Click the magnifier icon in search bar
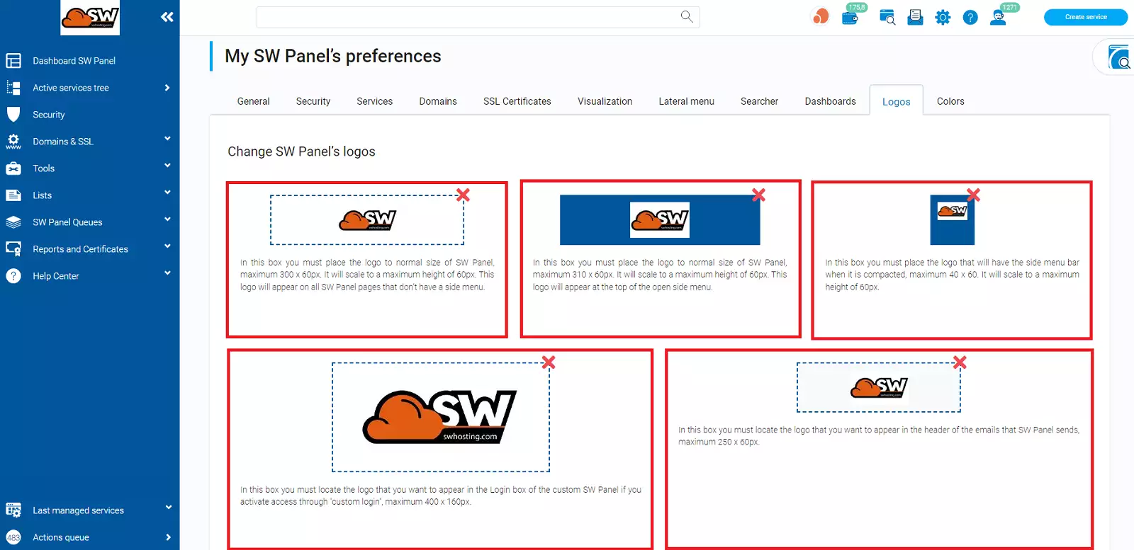This screenshot has height=550, width=1134. pyautogui.click(x=686, y=16)
